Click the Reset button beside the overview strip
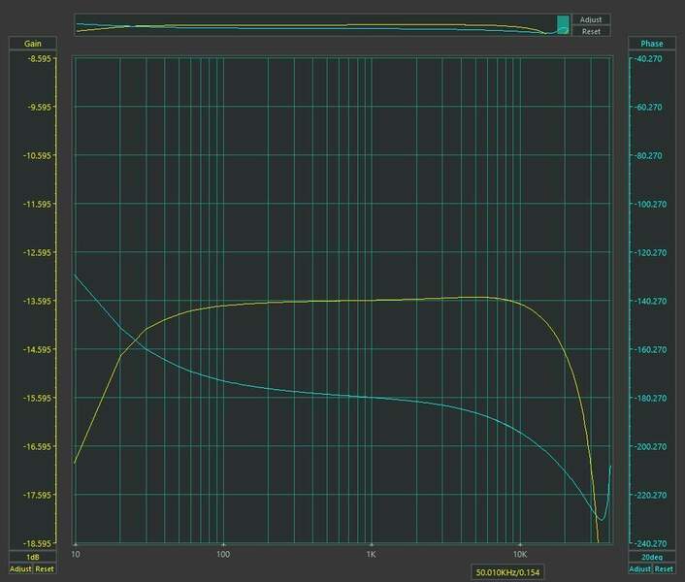This screenshot has width=685, height=582. pyautogui.click(x=591, y=32)
